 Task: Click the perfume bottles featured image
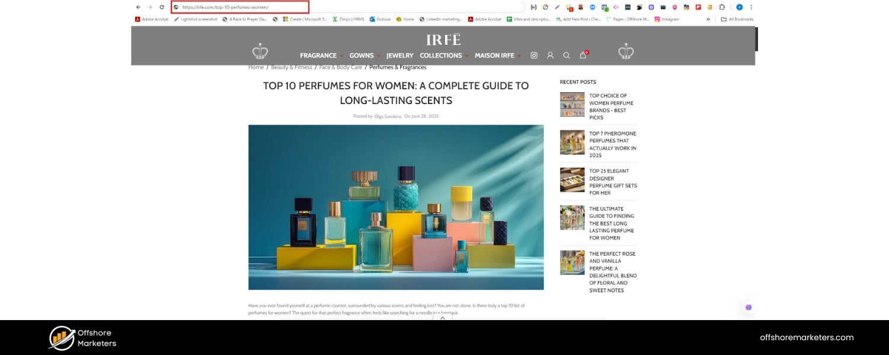coord(395,207)
